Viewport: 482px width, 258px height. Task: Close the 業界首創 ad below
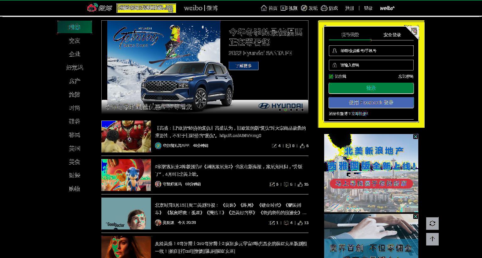click(x=415, y=216)
